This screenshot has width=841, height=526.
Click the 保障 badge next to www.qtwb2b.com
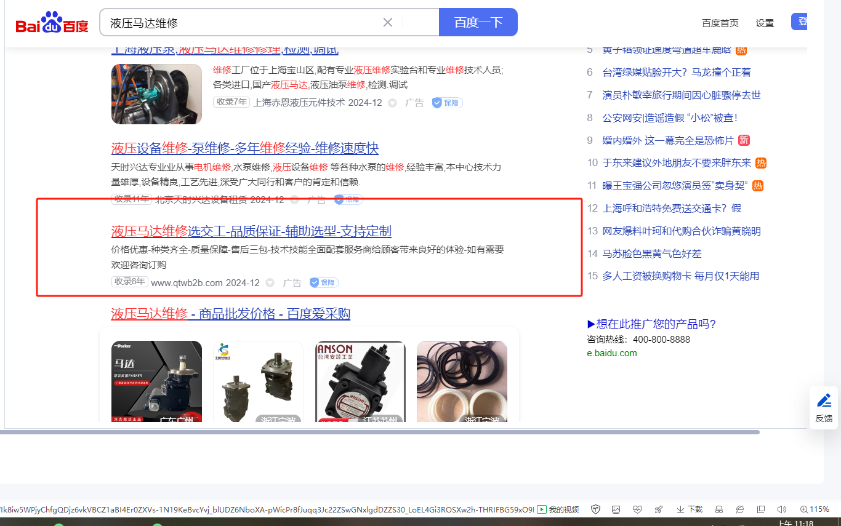pyautogui.click(x=323, y=282)
